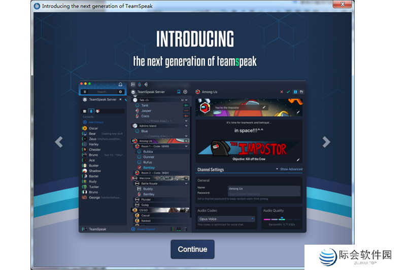Click the hexagon icon beside the bookmark
Viewport: 406px width, 270px height.
pyautogui.click(x=185, y=92)
